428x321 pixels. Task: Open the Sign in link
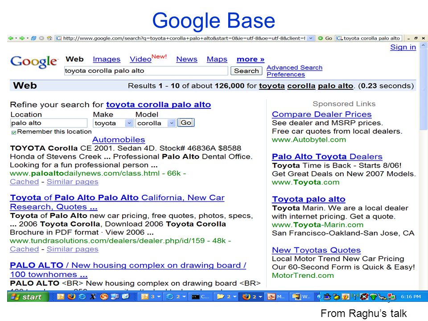[x=403, y=47]
